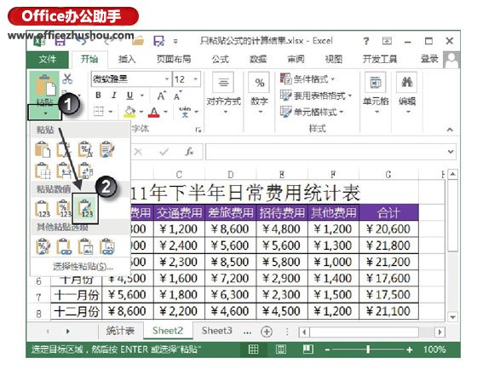Click the Increase Font Size icon
Viewport: 477px width, 370px height.
pyautogui.click(x=162, y=95)
